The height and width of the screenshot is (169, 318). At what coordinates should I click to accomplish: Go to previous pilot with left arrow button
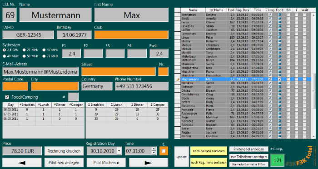[x=22, y=163]
